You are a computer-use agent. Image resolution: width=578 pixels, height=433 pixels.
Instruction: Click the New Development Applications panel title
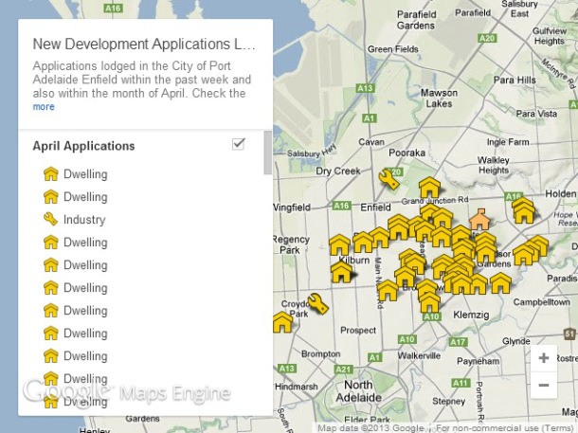[144, 44]
